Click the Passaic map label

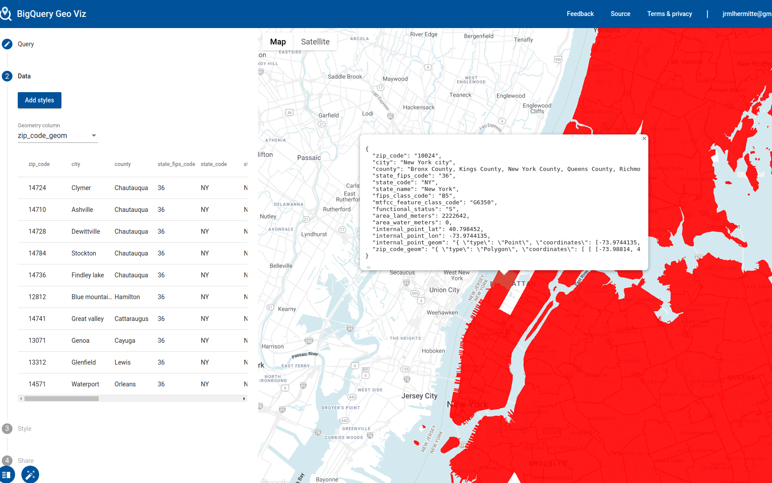point(309,158)
